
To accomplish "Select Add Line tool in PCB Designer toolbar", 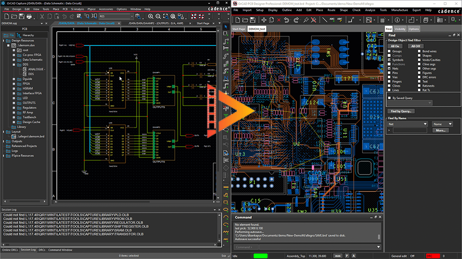I will (x=324, y=20).
